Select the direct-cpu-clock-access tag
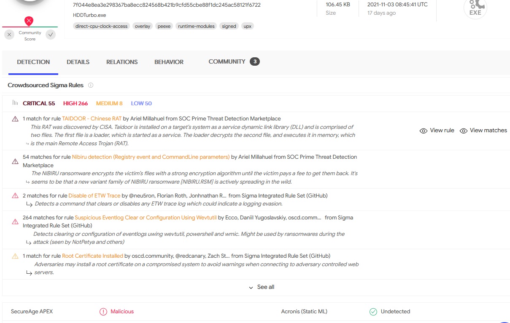510x323 pixels. (101, 26)
